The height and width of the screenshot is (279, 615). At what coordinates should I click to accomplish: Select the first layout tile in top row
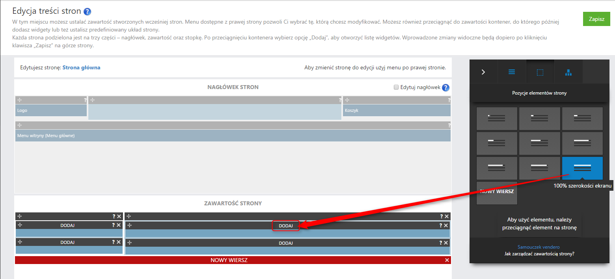click(497, 119)
